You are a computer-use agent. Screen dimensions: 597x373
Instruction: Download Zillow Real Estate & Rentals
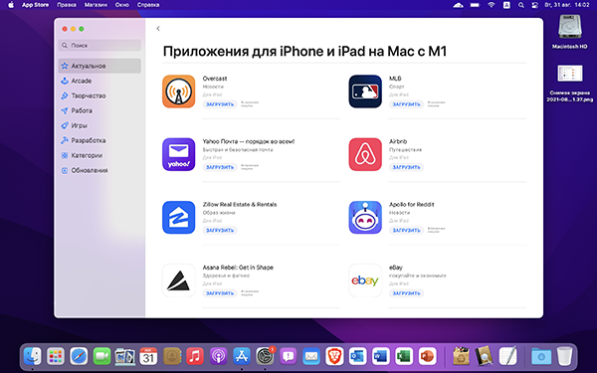[220, 231]
